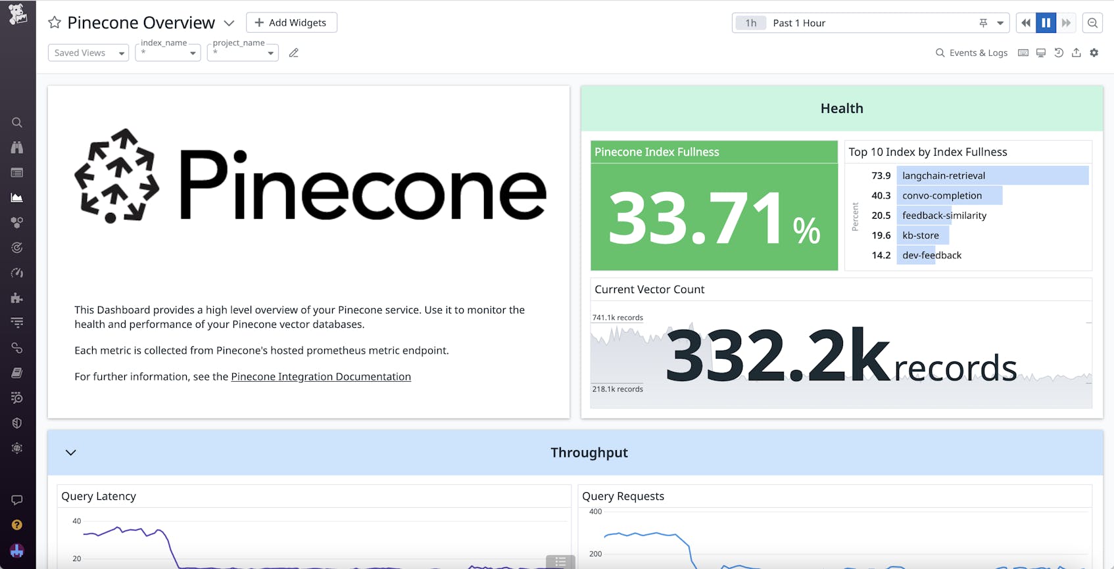
Task: Open the time range dropdown arrow
Action: pos(1000,23)
